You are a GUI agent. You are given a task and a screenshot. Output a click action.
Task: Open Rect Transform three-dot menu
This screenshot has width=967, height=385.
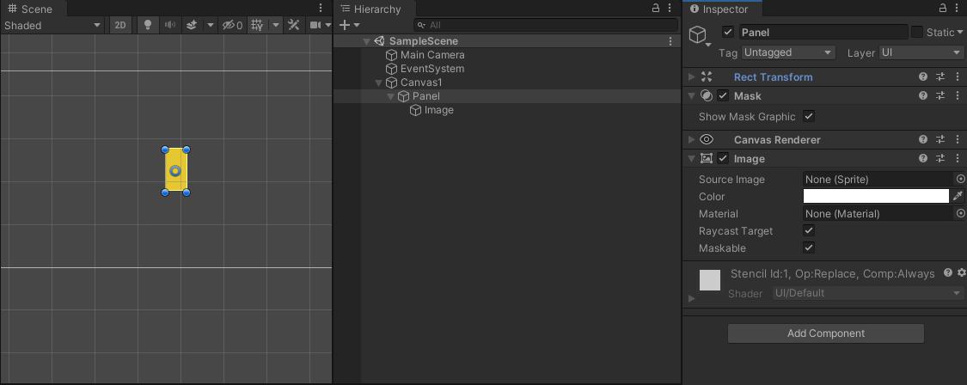(958, 77)
